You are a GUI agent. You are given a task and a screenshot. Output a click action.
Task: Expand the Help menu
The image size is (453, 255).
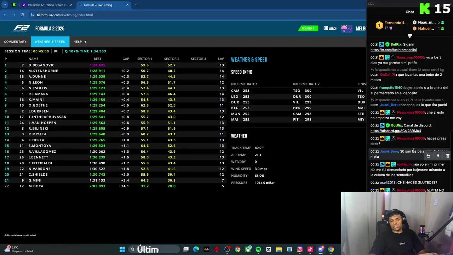click(80, 42)
